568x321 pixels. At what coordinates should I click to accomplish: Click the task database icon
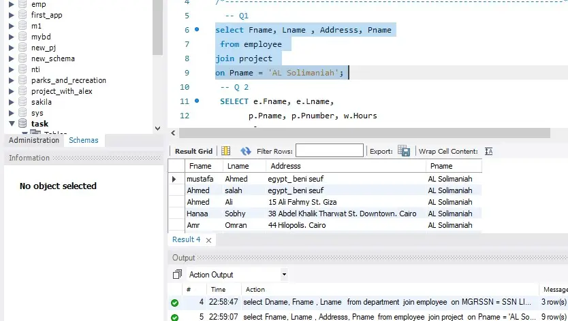coord(22,123)
